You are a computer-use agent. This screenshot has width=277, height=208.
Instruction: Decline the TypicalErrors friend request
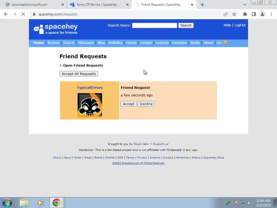pos(146,104)
